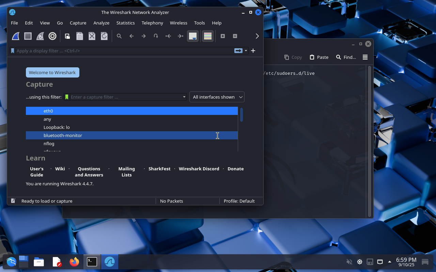Click Paste in terminal window toolbar
Image resolution: width=436 pixels, height=272 pixels.
pos(319,57)
